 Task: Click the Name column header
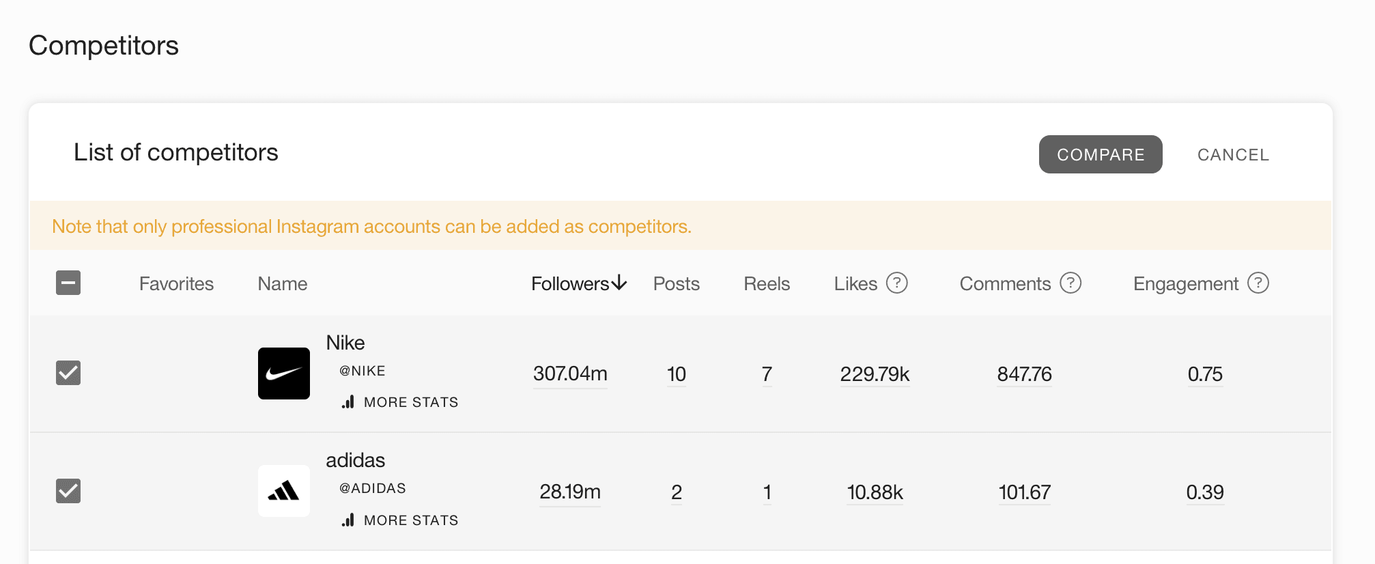[283, 284]
